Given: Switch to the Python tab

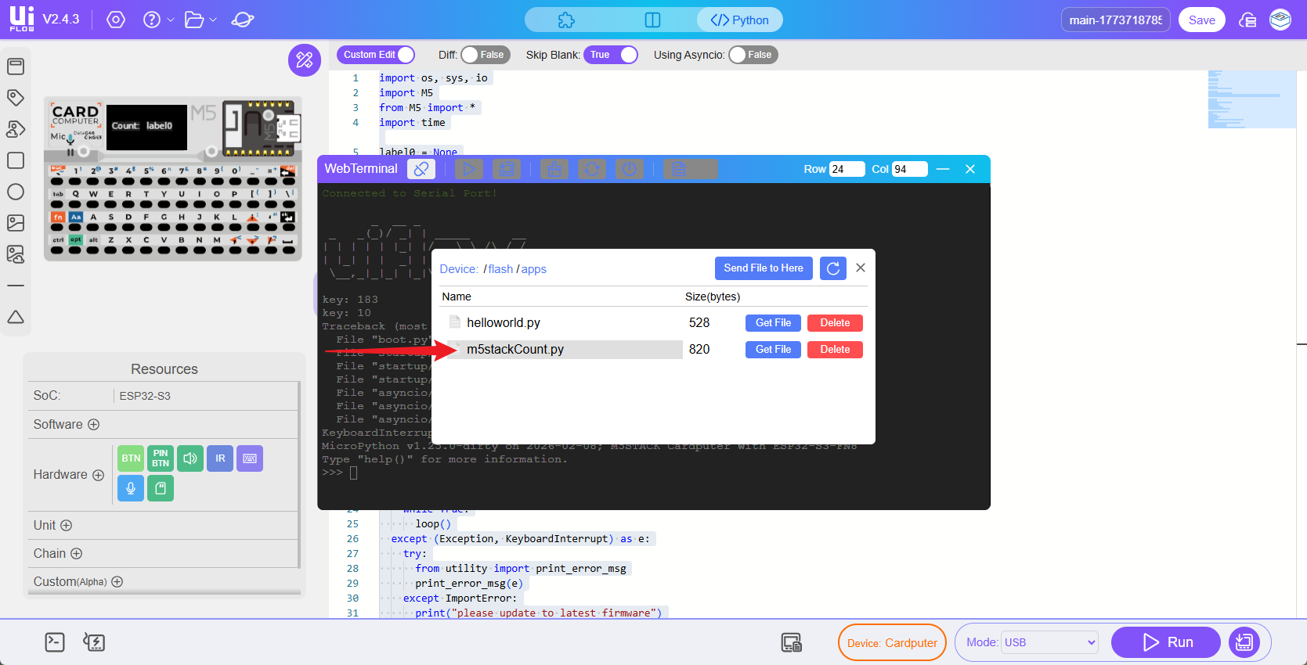Looking at the screenshot, I should pyautogui.click(x=739, y=20).
